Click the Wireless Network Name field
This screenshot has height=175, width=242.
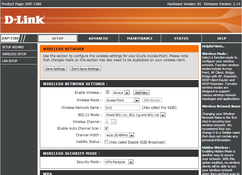point(122,108)
